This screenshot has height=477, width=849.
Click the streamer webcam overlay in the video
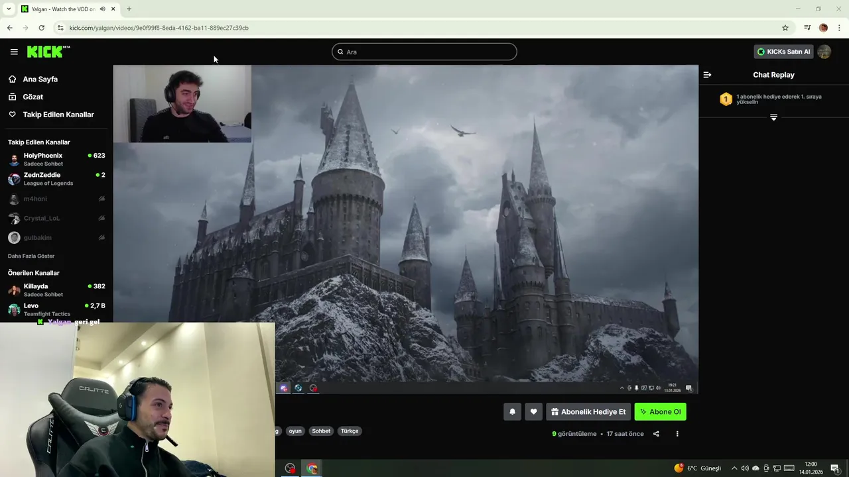(x=182, y=104)
